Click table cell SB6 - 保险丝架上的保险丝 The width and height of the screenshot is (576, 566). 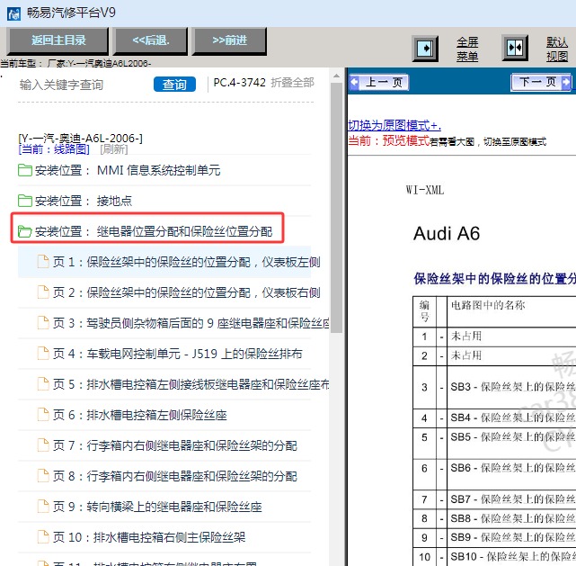coord(512,473)
